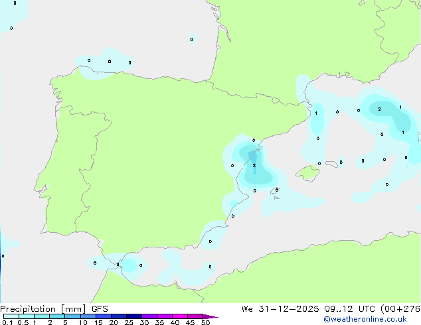Click the 'Precipitation [mm]' title text
Viewport: 421px width, 325px height.
pos(43,309)
